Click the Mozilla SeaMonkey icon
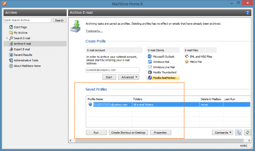This screenshot has width=255, height=151. 150,78
